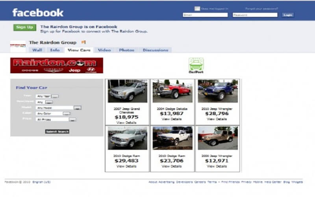View Details for the $13,987 Dodge Dakota
This screenshot has width=315, height=197.
click(x=172, y=119)
